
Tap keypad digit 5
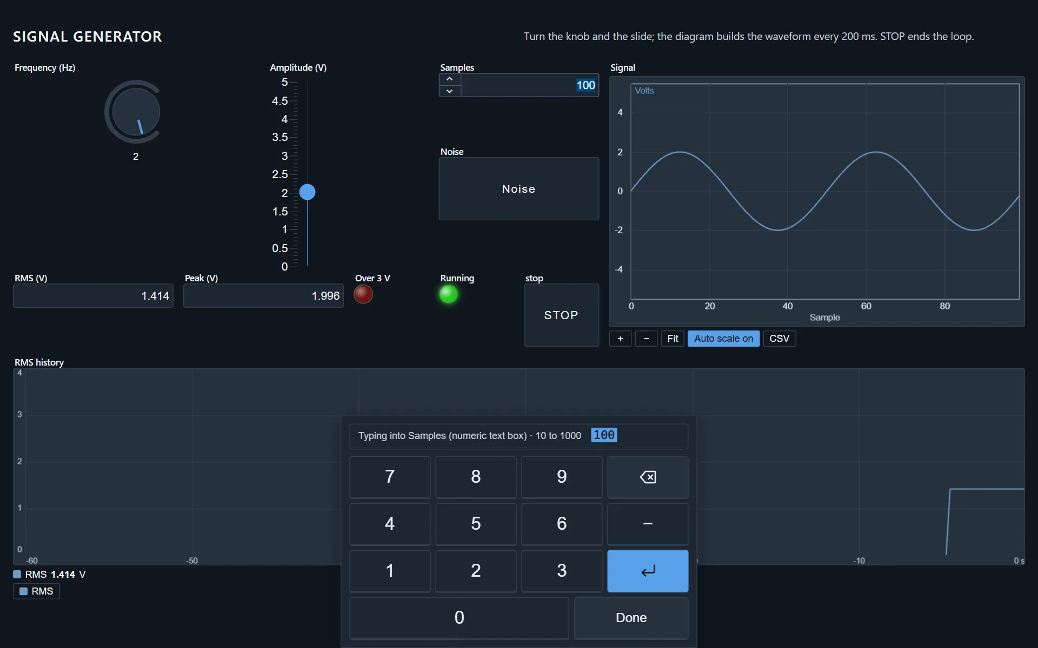[x=476, y=524]
